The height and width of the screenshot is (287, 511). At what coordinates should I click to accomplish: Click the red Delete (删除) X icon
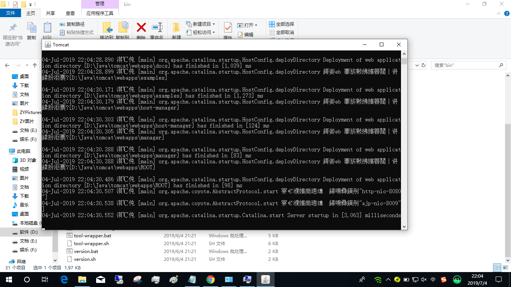click(x=141, y=27)
